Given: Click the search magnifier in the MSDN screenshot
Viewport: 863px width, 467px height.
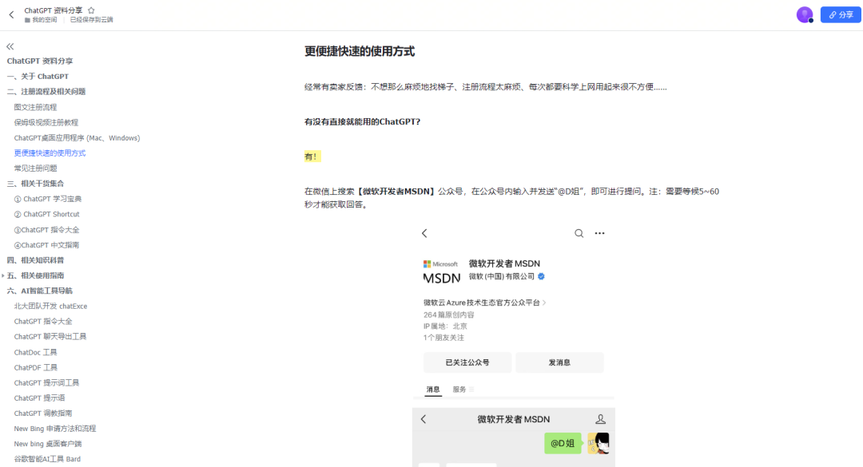Looking at the screenshot, I should coord(579,233).
